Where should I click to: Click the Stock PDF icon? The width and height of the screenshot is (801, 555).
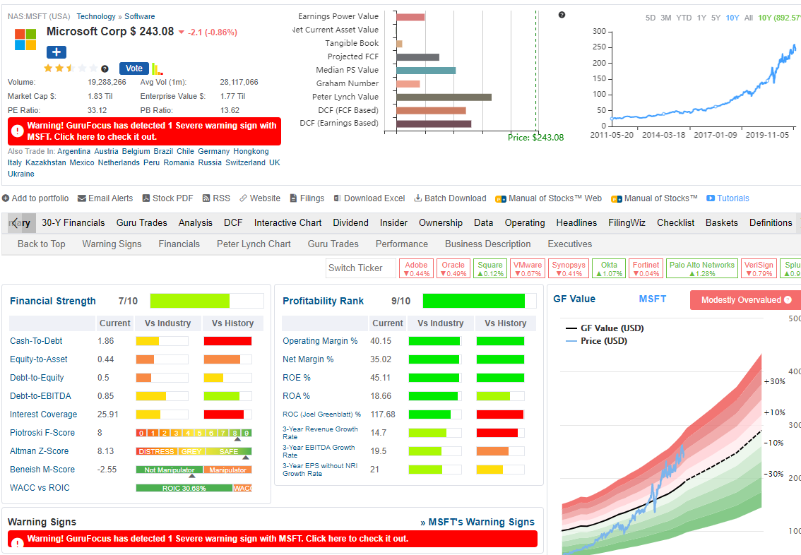[146, 198]
